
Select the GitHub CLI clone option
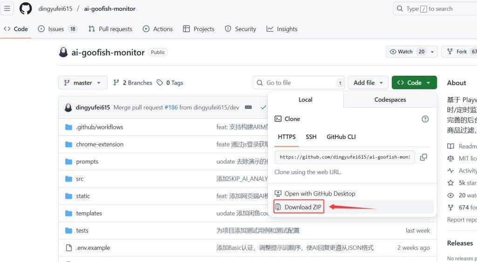click(x=341, y=137)
